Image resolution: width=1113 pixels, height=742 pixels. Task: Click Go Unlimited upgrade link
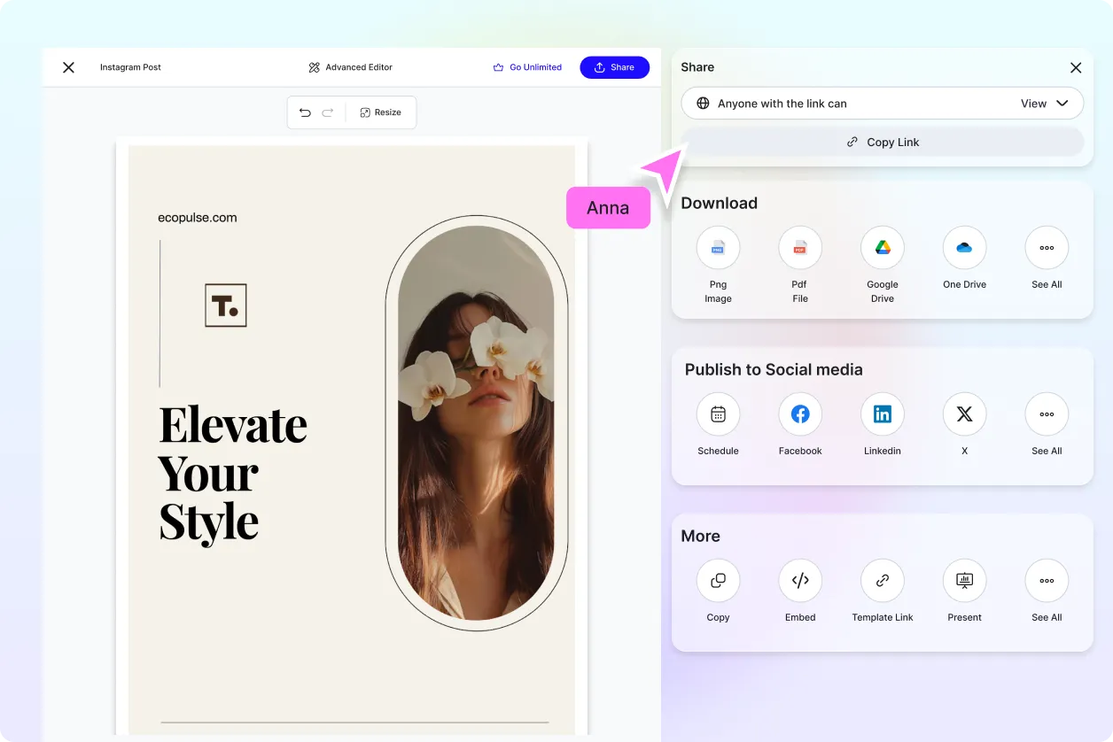click(x=527, y=67)
